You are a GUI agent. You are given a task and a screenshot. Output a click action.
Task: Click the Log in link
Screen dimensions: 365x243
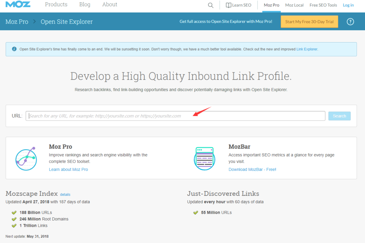pos(348,5)
